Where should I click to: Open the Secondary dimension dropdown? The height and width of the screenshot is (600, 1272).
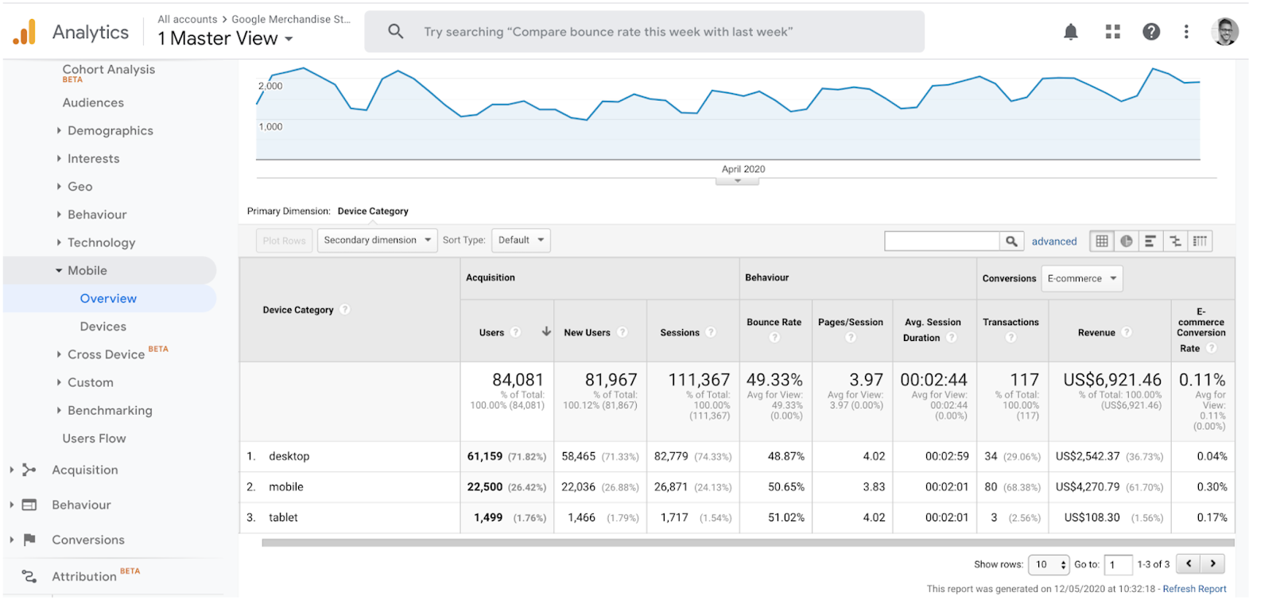point(378,240)
